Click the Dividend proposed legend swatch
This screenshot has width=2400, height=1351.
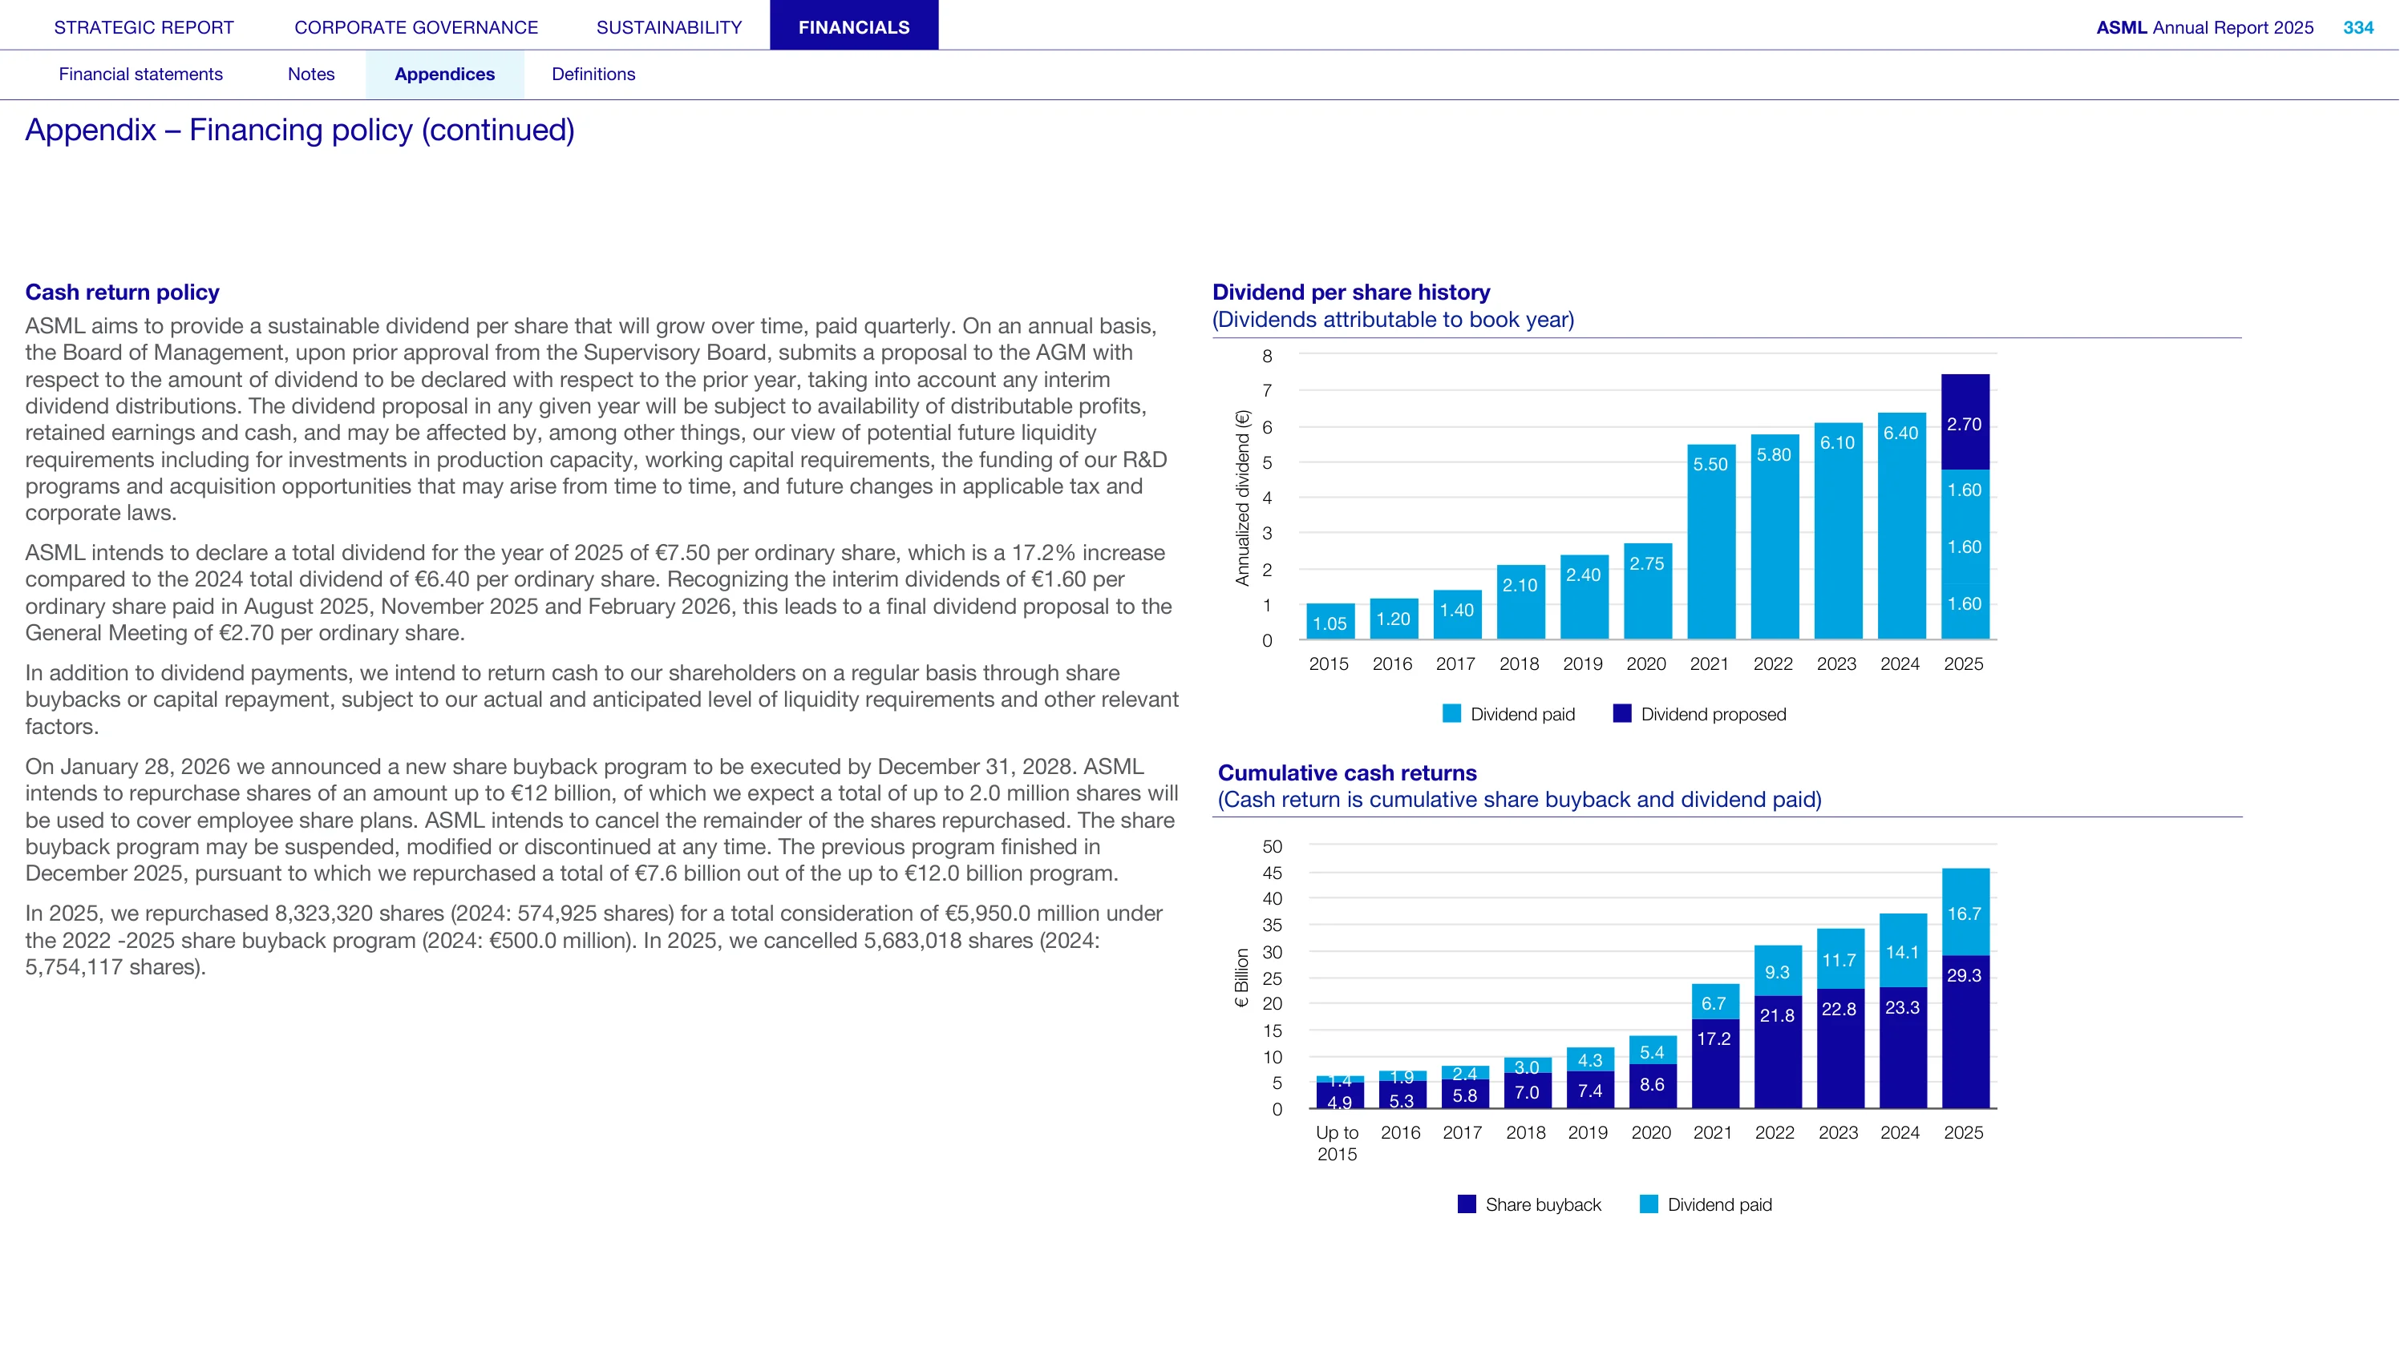pos(1622,713)
